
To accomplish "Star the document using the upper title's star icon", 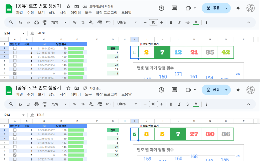I will [68, 6].
